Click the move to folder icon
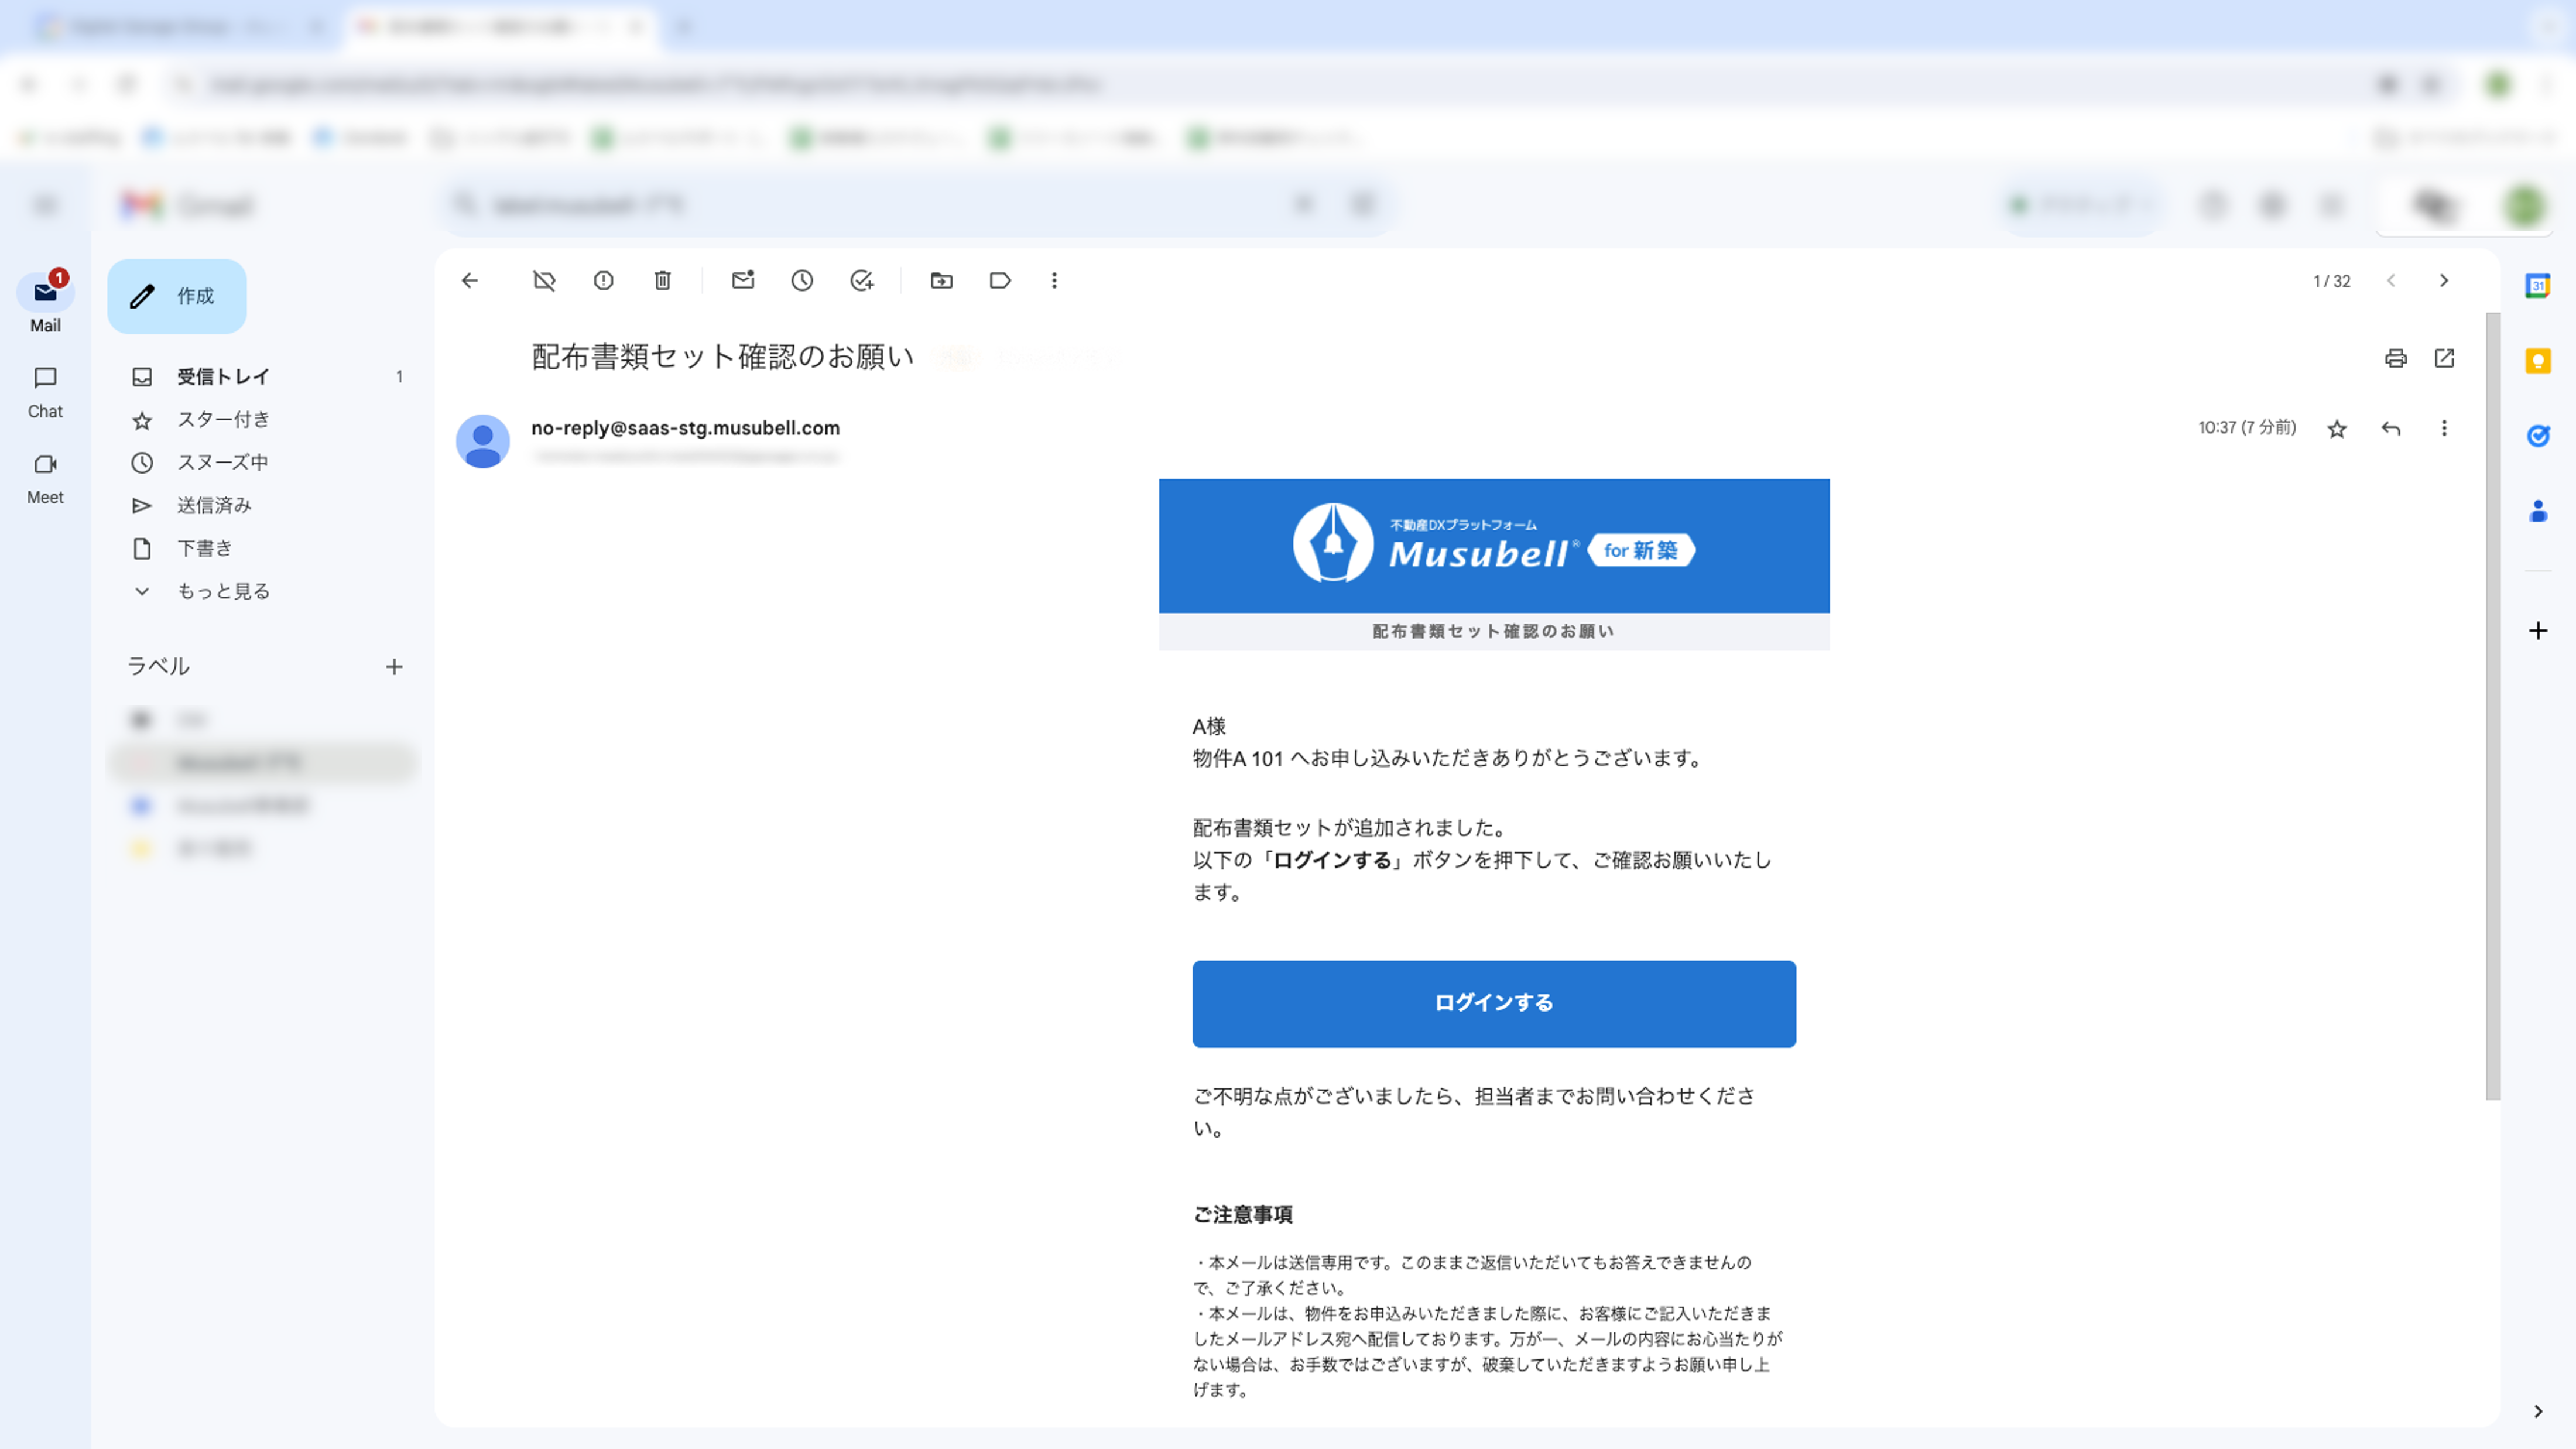The height and width of the screenshot is (1449, 2576). 941,281
